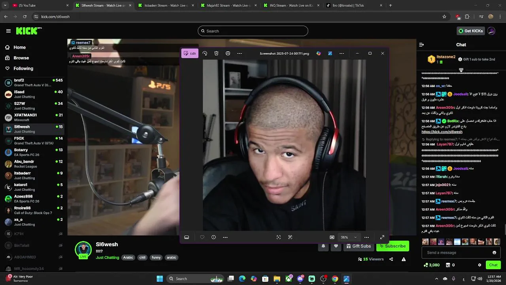The width and height of the screenshot is (506, 285).
Task: Click Subscribe button
Action: click(393, 246)
